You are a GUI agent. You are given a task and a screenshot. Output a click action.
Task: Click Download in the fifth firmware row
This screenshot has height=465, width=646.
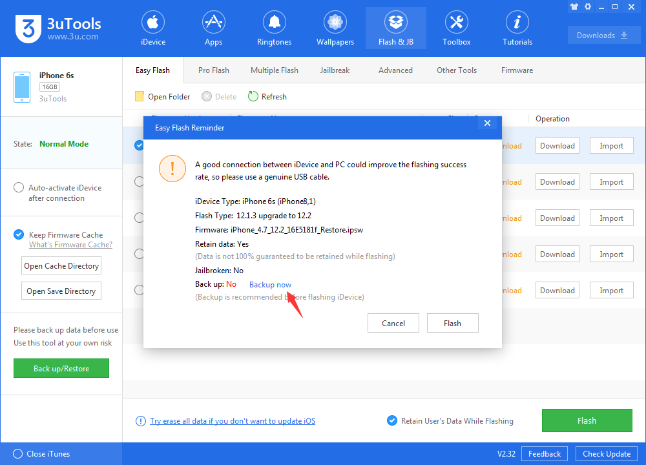[x=557, y=291]
